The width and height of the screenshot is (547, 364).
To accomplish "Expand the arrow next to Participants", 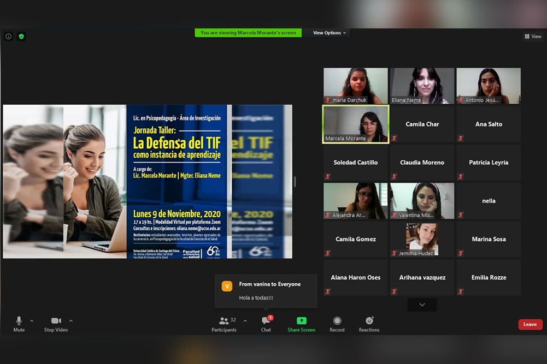I will pyautogui.click(x=245, y=320).
